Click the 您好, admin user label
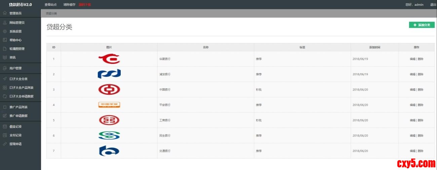The height and width of the screenshot is (170, 437). coord(414,5)
